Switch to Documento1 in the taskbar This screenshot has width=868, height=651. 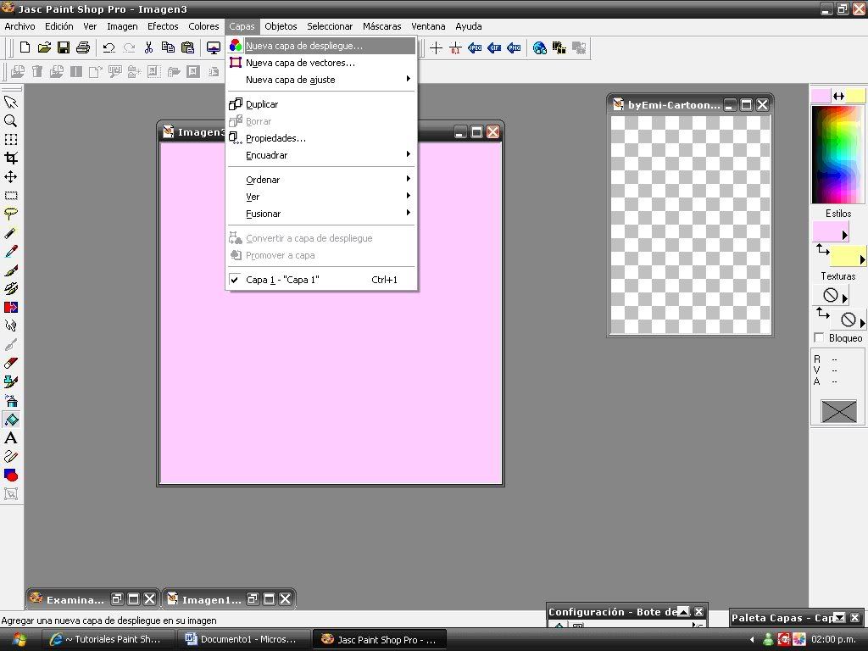241,639
